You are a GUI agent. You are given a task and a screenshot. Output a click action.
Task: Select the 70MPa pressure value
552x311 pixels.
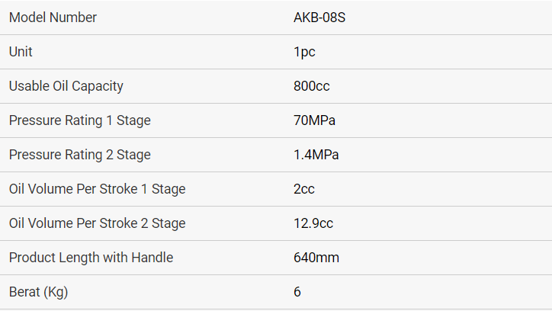pos(314,120)
